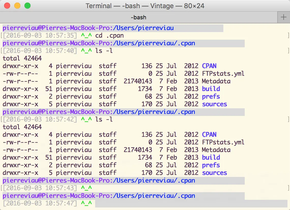The width and height of the screenshot is (290, 210).
Task: Click the 'ls -l' command beside the 10:57:40 timestamp
Action: (x=104, y=51)
